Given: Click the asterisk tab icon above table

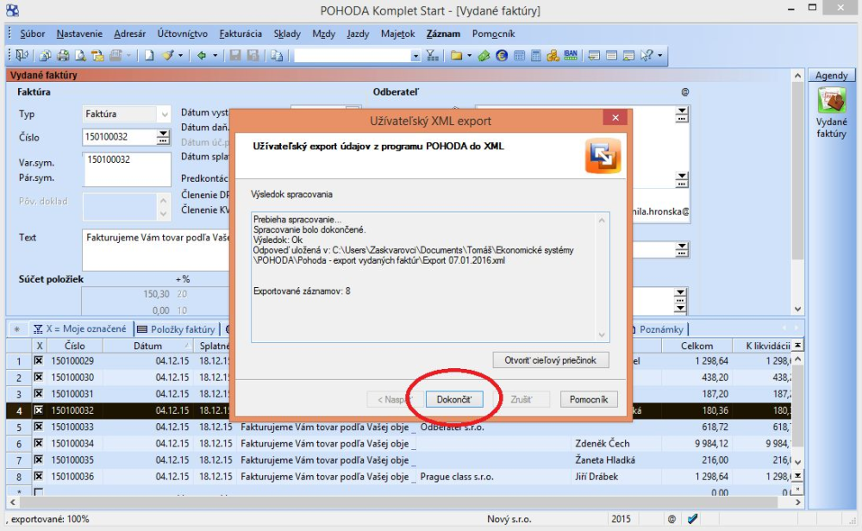Looking at the screenshot, I should (x=17, y=329).
